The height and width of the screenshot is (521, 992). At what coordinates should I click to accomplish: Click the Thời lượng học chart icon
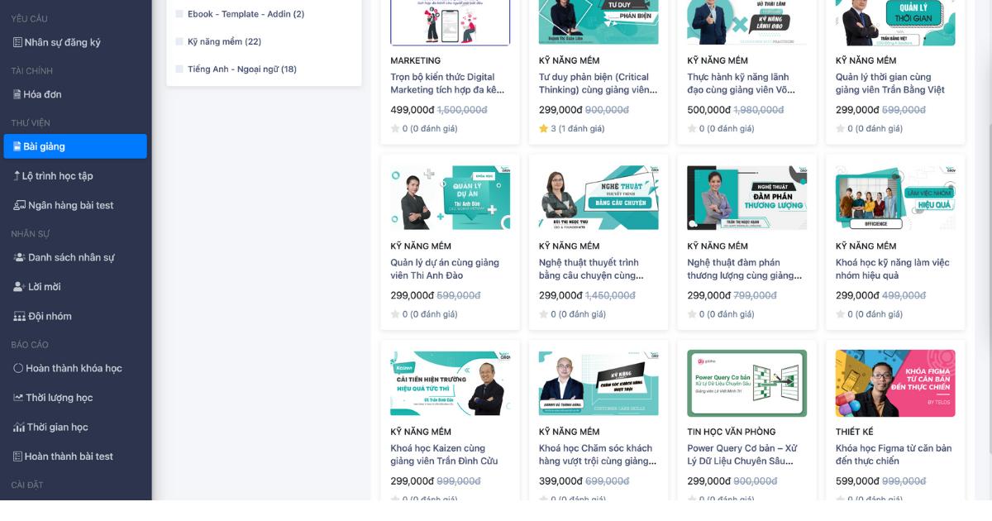(x=19, y=398)
